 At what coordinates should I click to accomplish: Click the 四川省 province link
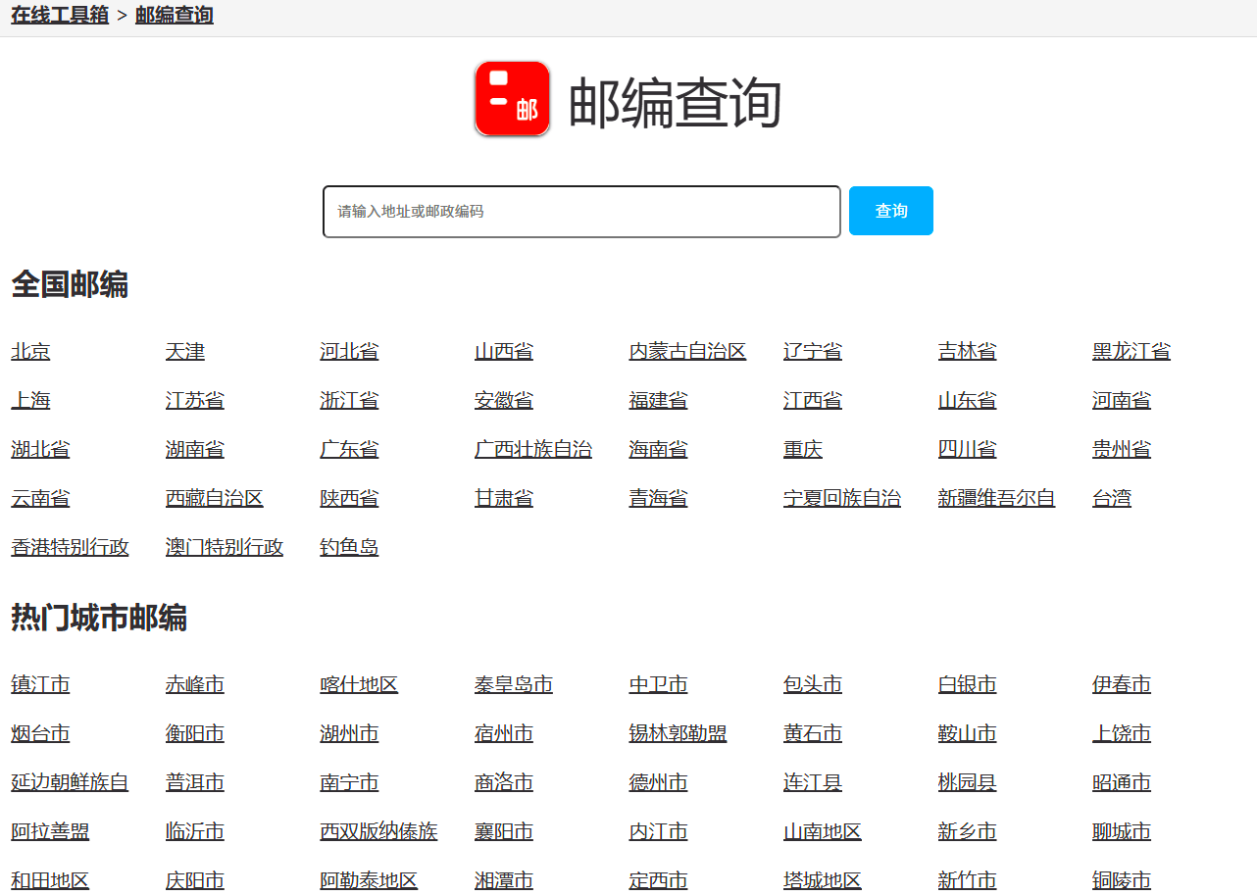(967, 449)
